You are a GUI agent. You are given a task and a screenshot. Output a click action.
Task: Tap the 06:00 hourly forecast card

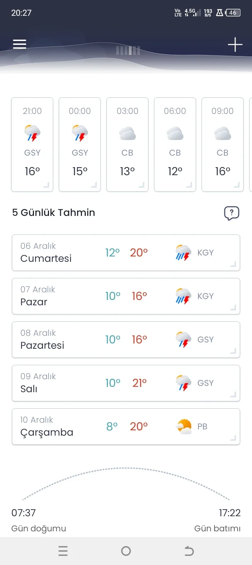pyautogui.click(x=175, y=144)
